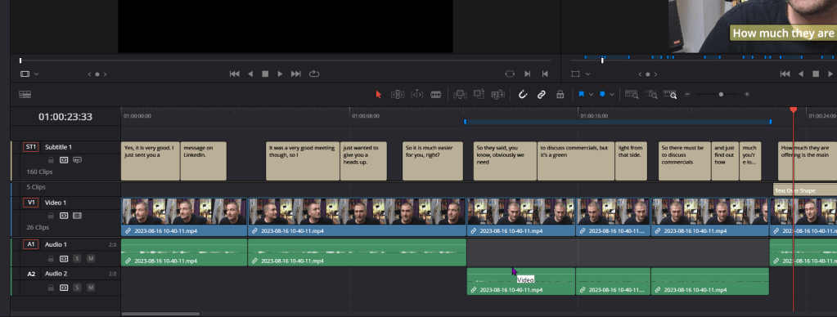Solo the Audio 2 track
The image size is (837, 317).
pyautogui.click(x=78, y=288)
